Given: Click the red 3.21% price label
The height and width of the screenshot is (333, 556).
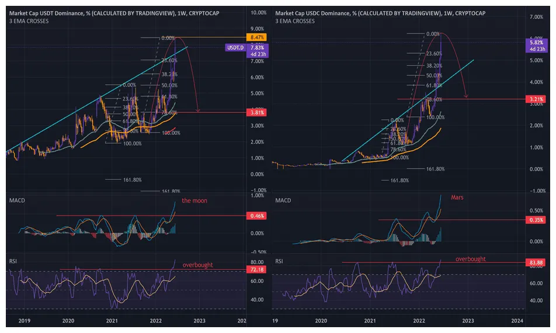Looking at the screenshot, I should point(538,100).
